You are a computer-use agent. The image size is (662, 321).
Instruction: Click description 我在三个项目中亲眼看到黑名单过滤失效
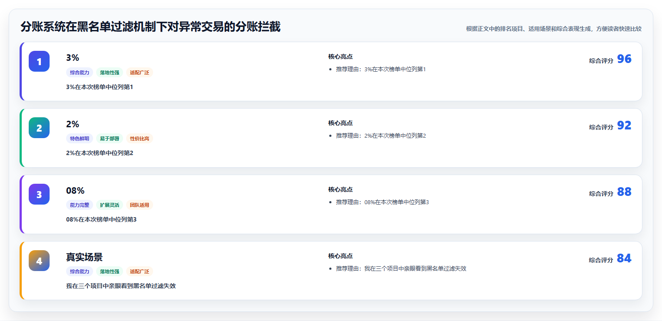coord(121,286)
